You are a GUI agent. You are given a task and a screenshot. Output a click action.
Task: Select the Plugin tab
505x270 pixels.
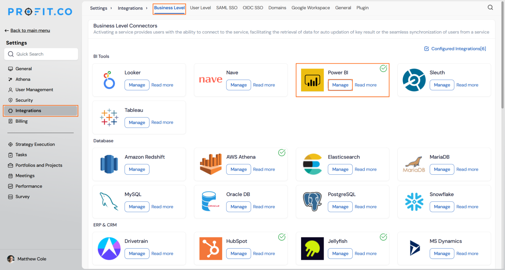coord(362,8)
